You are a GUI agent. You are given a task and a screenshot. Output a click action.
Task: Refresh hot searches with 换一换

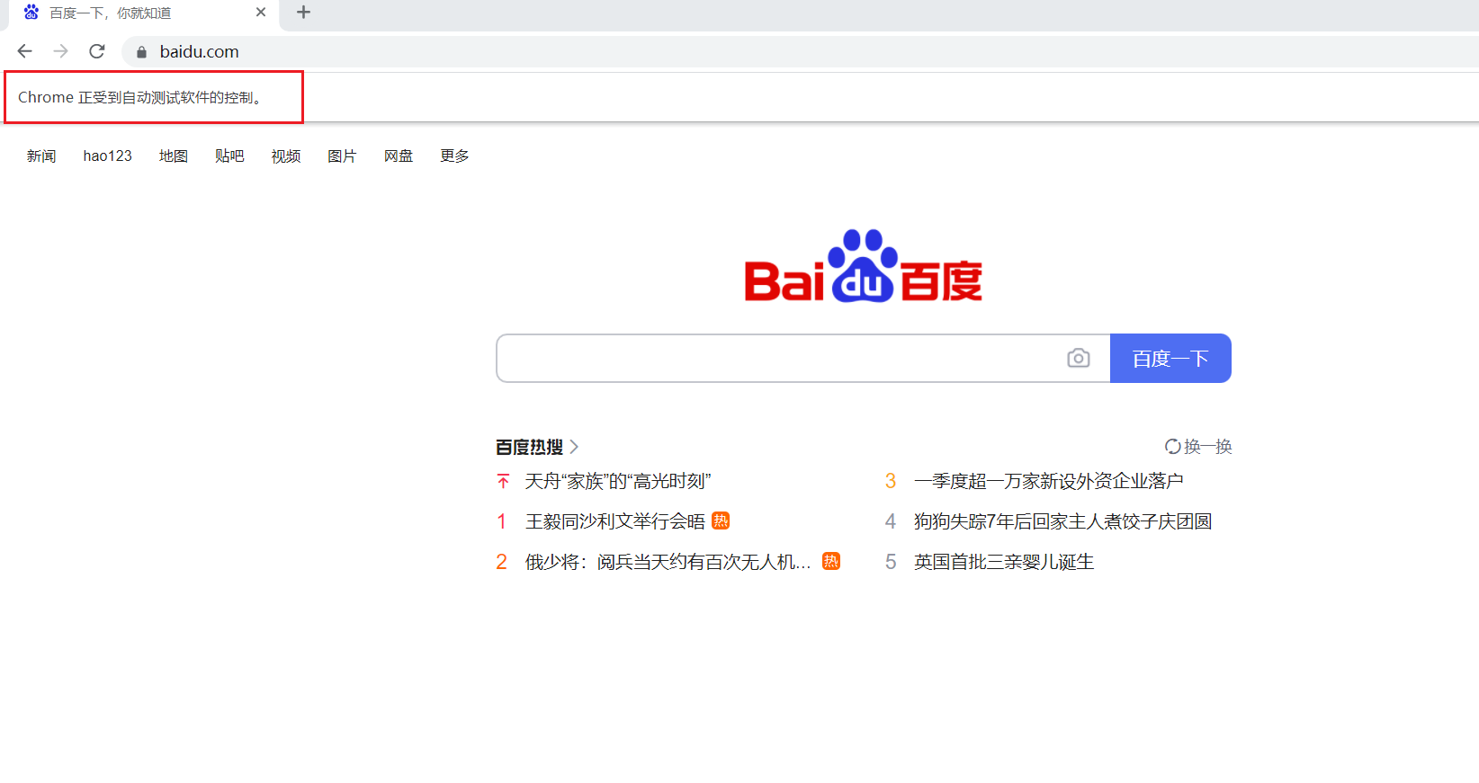1198,447
